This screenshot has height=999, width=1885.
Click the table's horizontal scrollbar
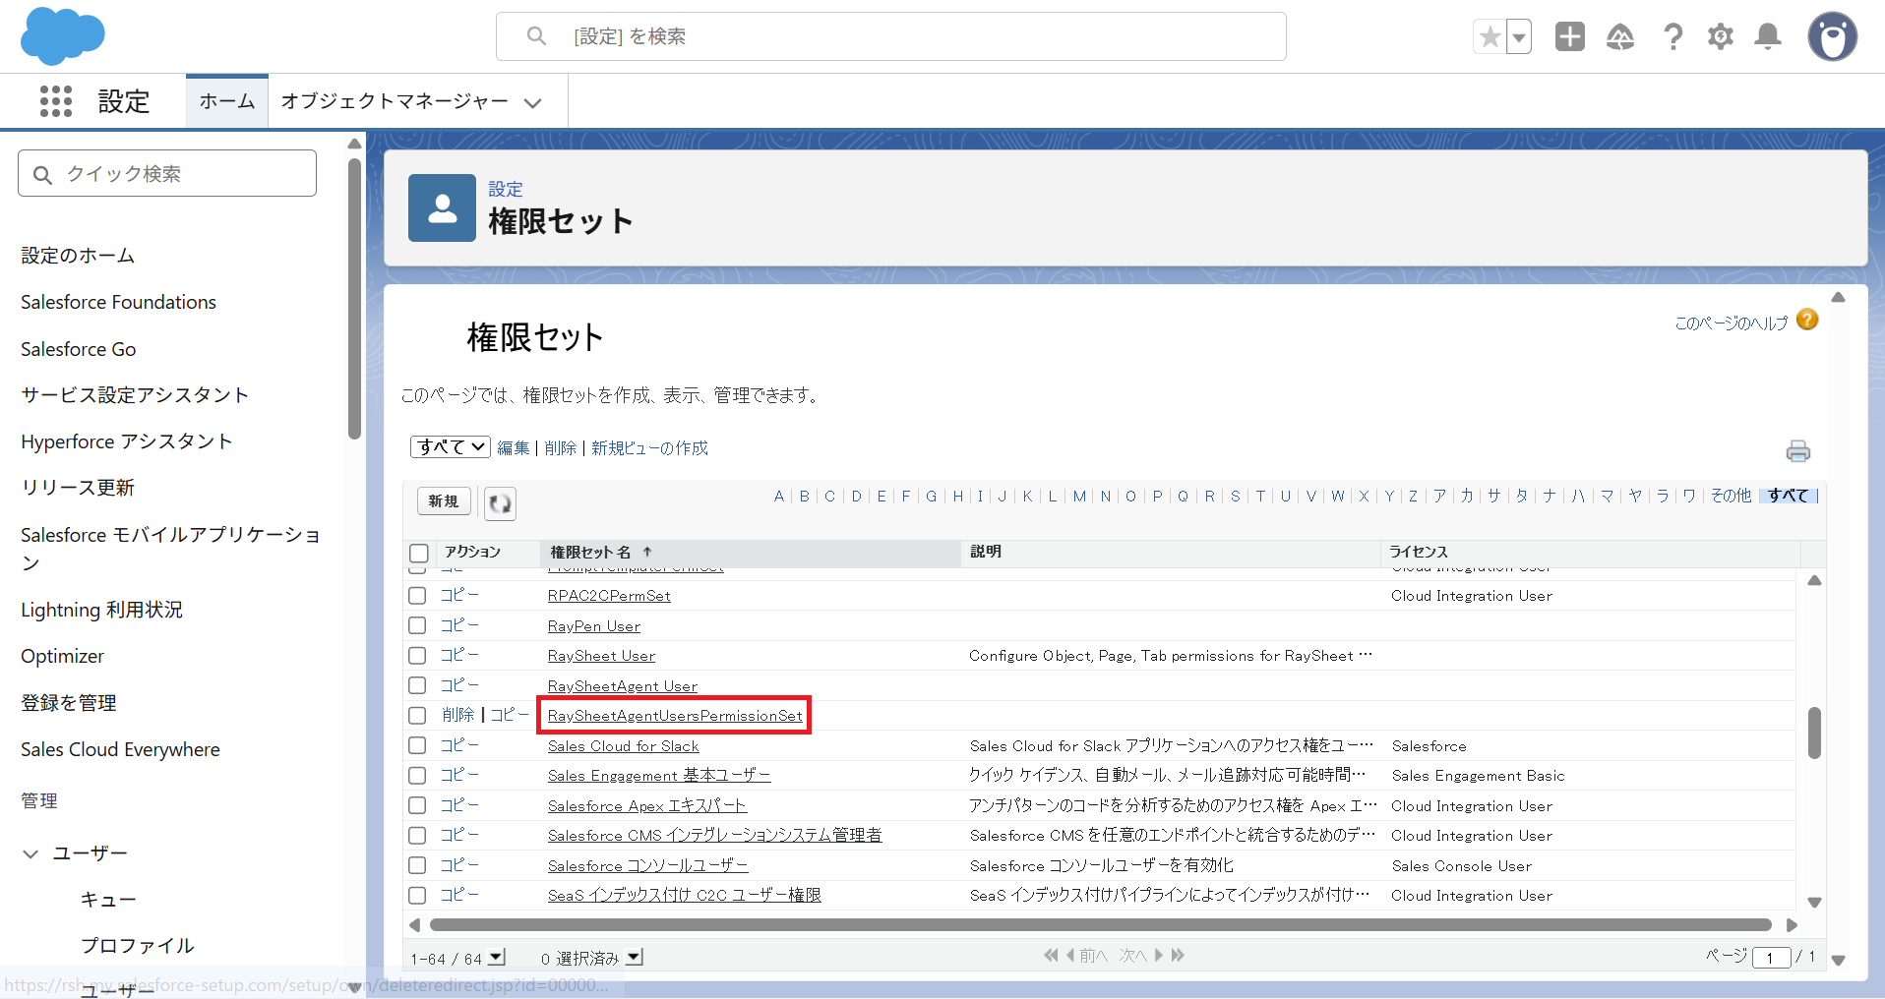(x=1100, y=925)
